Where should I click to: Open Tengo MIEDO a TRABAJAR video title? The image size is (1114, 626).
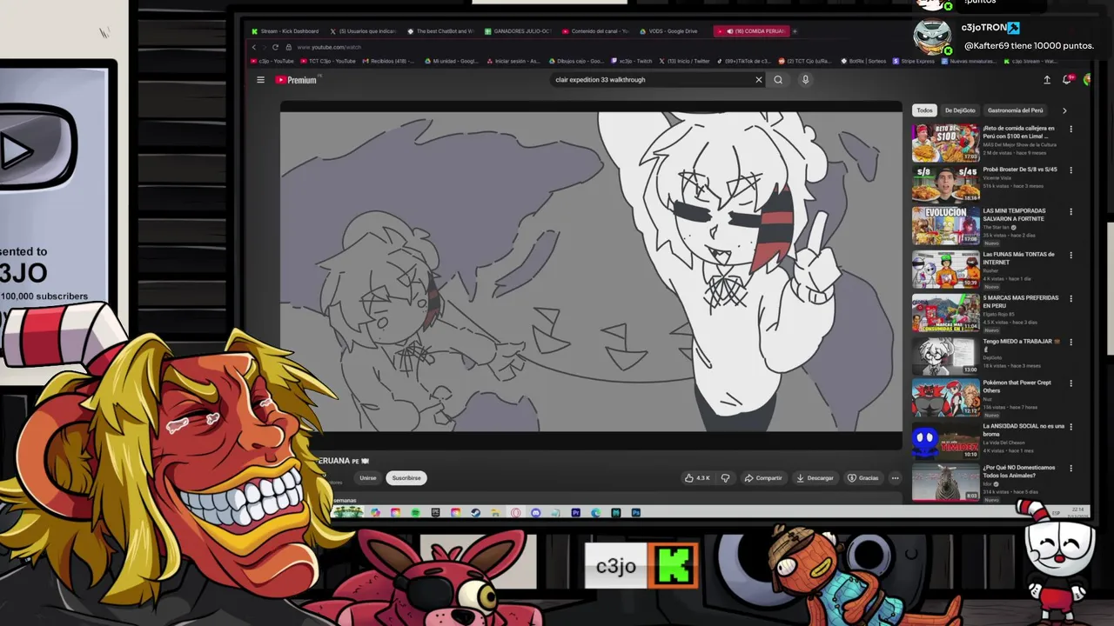(1021, 344)
